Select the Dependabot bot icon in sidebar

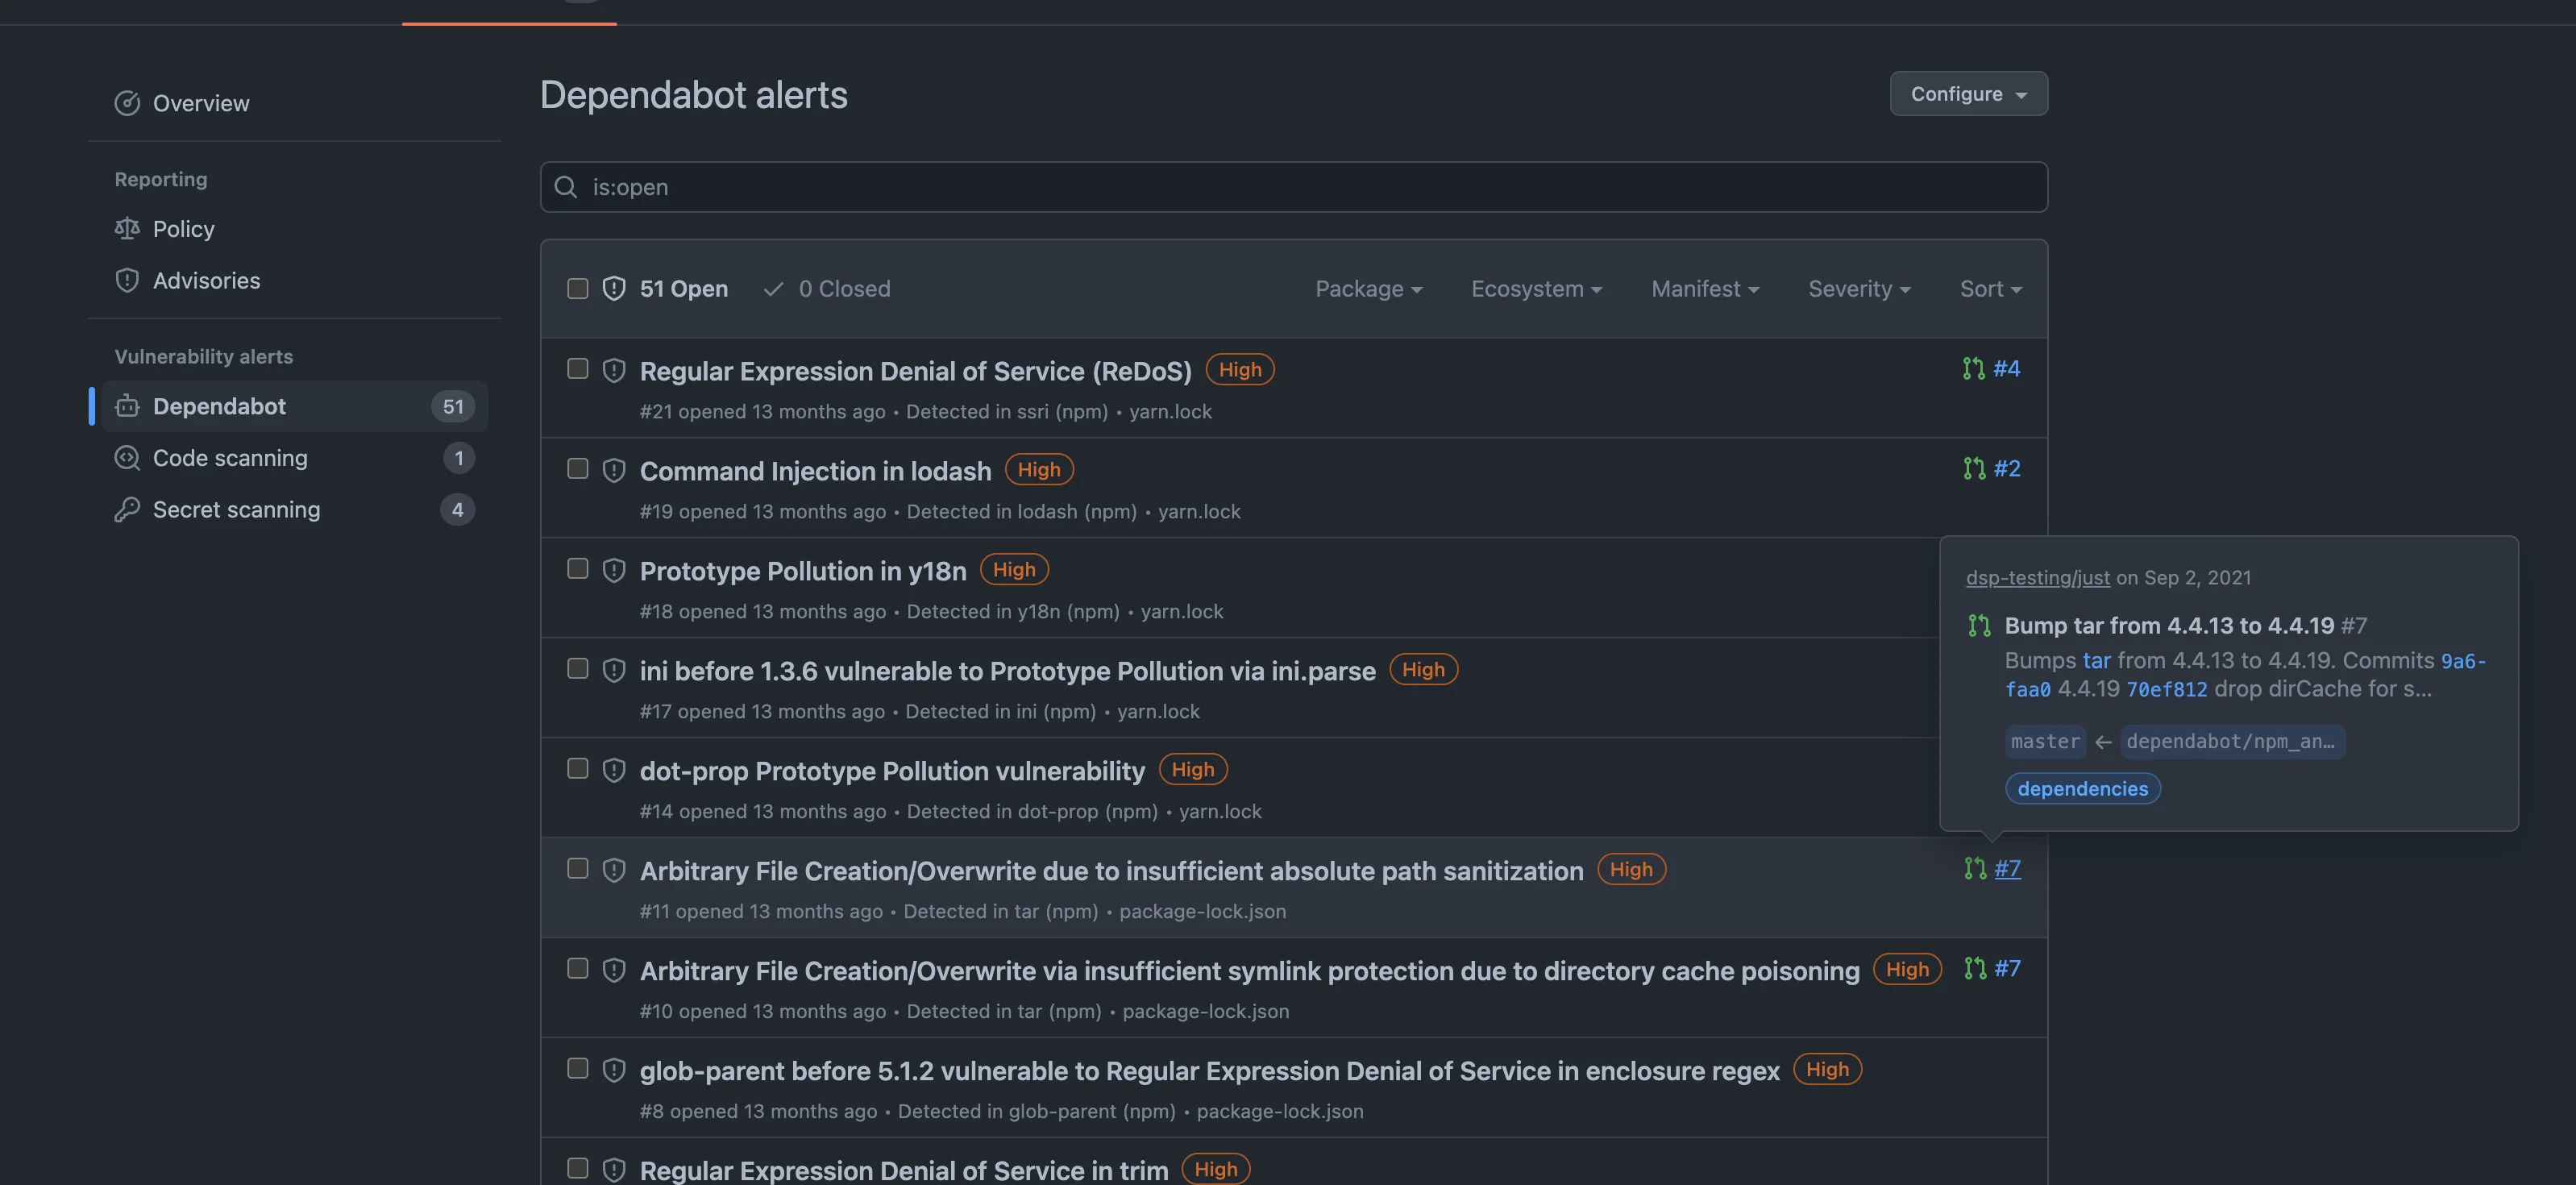click(127, 406)
